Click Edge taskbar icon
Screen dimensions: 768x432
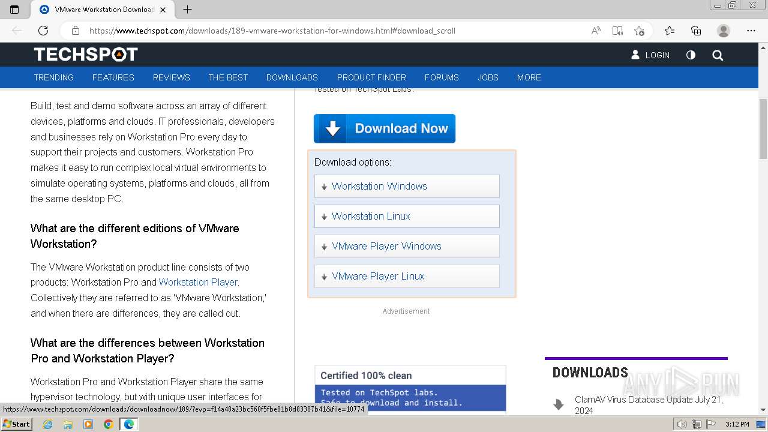(129, 424)
